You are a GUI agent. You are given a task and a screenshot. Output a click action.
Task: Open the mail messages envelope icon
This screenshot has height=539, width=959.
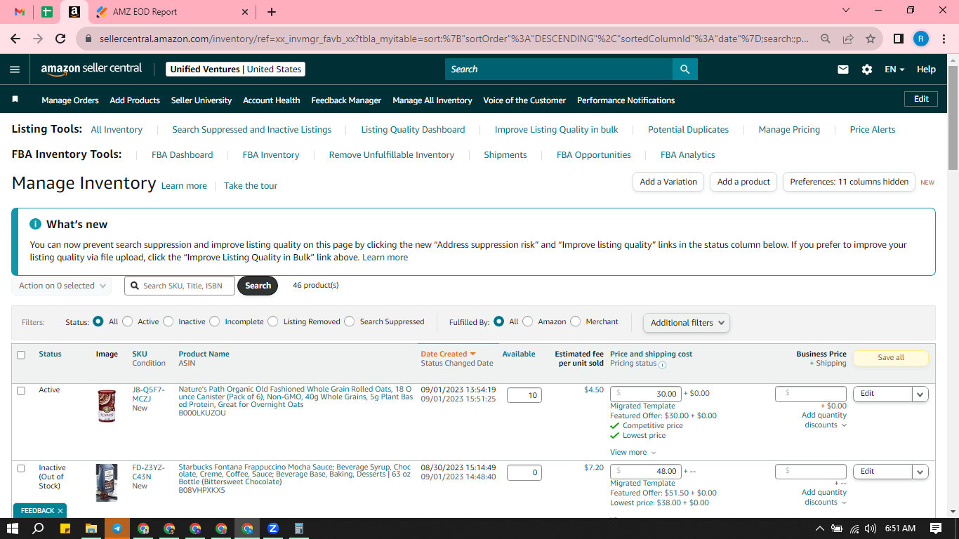click(x=843, y=69)
